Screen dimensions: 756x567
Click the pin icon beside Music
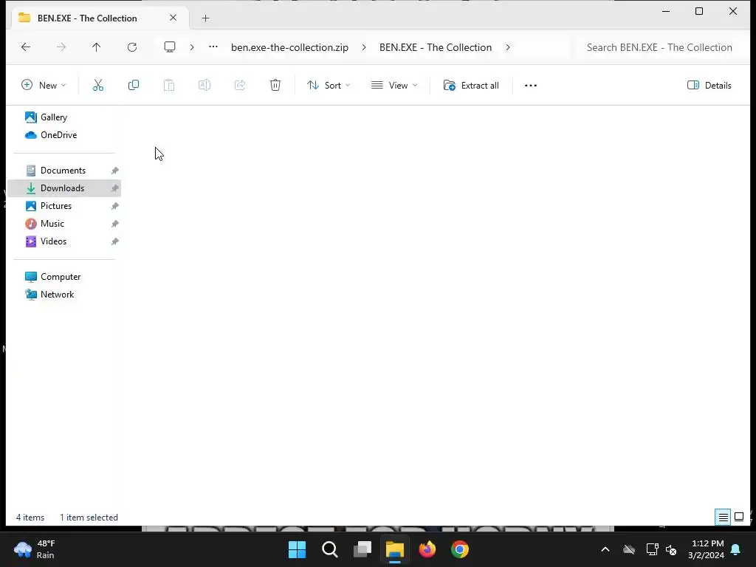point(114,224)
